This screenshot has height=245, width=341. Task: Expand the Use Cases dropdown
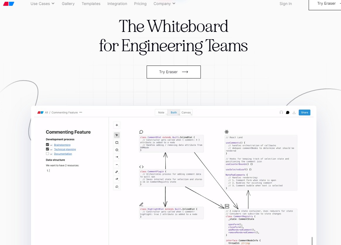tap(42, 4)
